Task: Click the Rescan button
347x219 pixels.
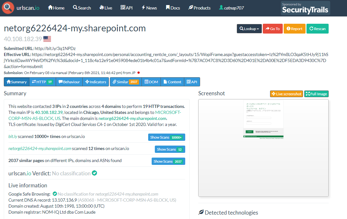Action: (318, 29)
